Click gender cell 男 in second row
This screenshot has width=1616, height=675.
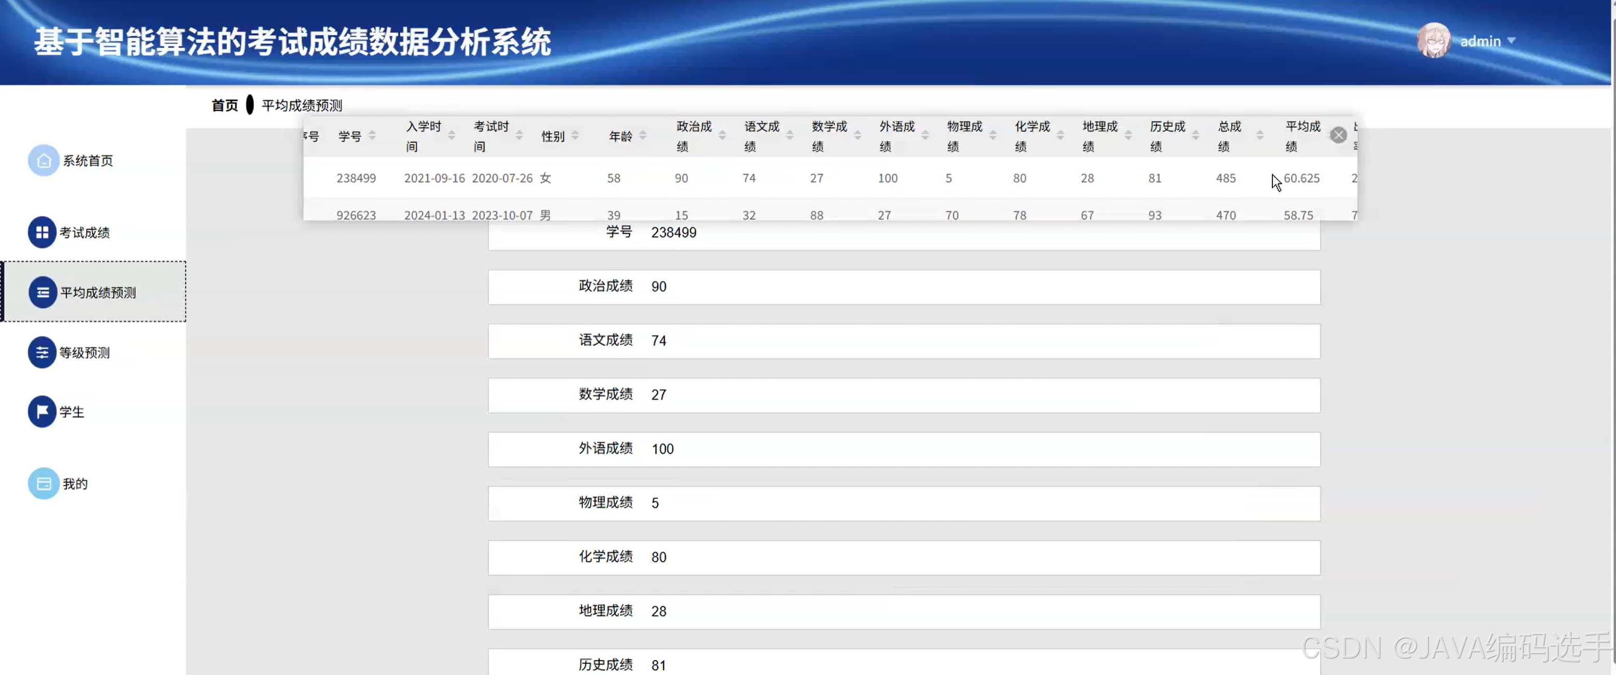coord(545,215)
